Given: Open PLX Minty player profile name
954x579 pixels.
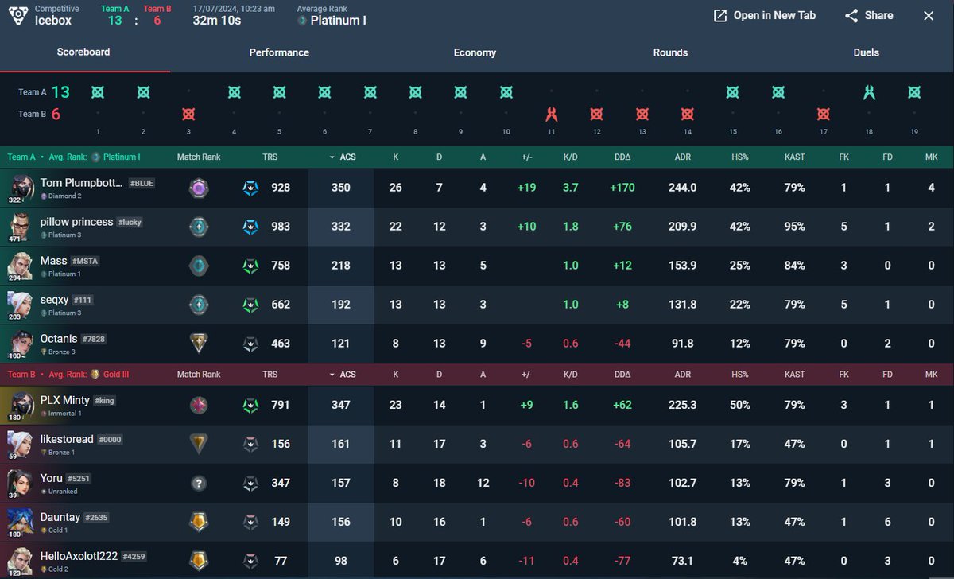Looking at the screenshot, I should (65, 400).
